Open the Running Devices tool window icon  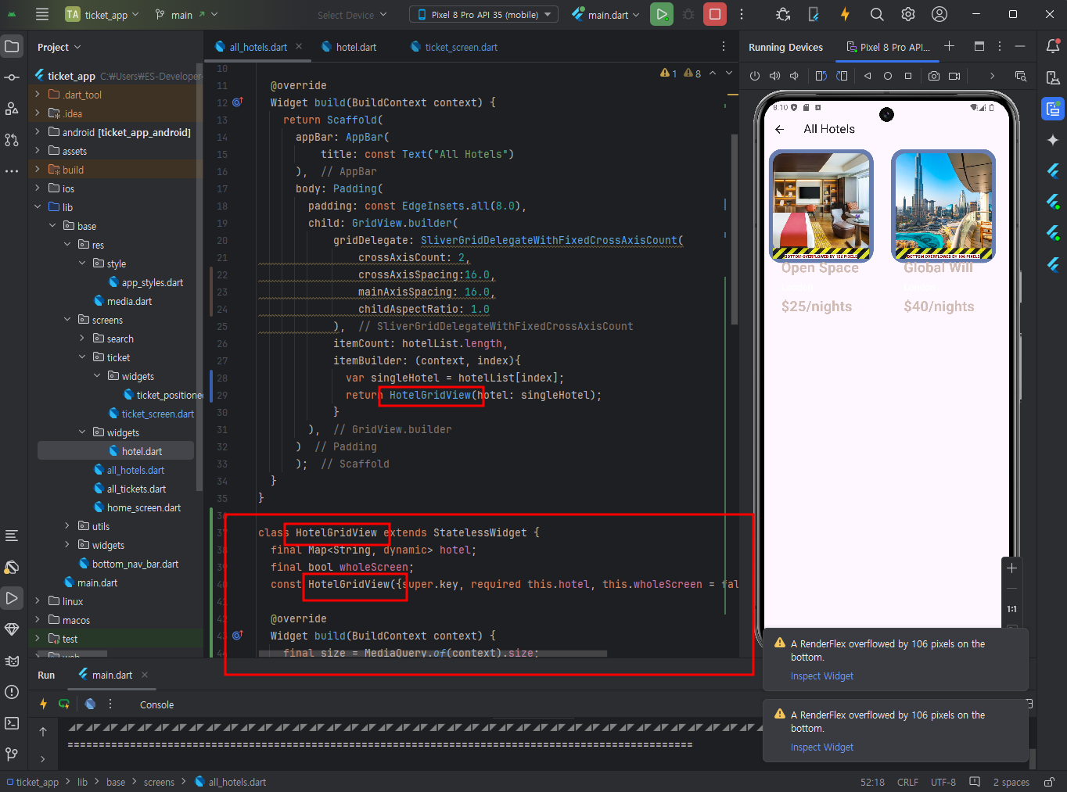pos(1053,109)
